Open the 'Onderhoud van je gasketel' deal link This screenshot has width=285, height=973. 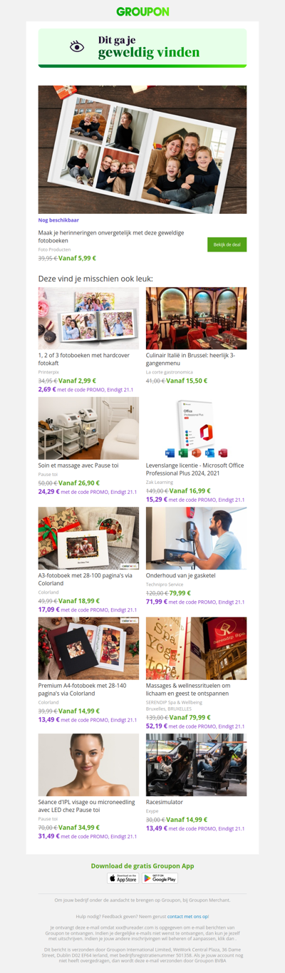(180, 575)
